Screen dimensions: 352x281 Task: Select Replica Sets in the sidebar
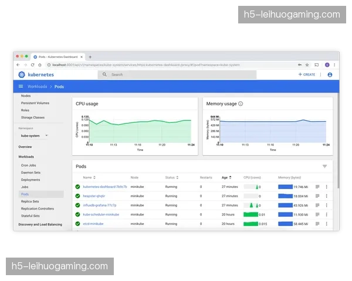pos(30,201)
